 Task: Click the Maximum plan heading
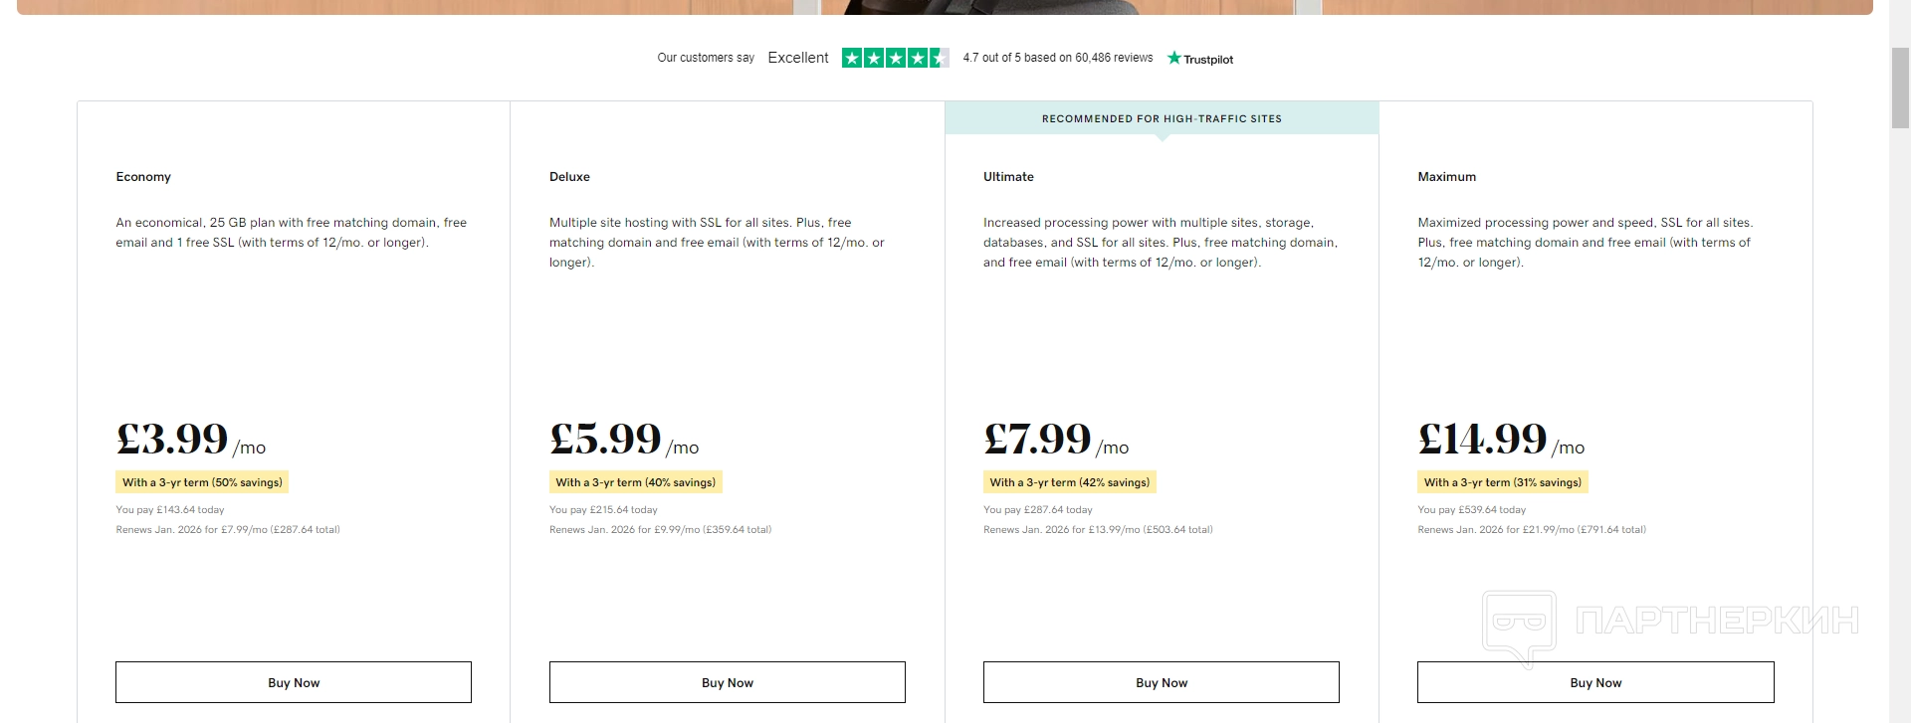point(1446,176)
